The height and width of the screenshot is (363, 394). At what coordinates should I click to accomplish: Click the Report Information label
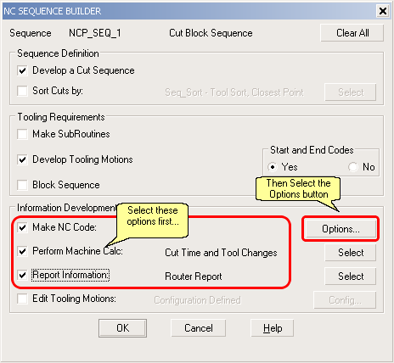point(70,275)
